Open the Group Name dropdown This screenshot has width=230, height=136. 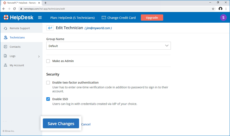point(108,46)
